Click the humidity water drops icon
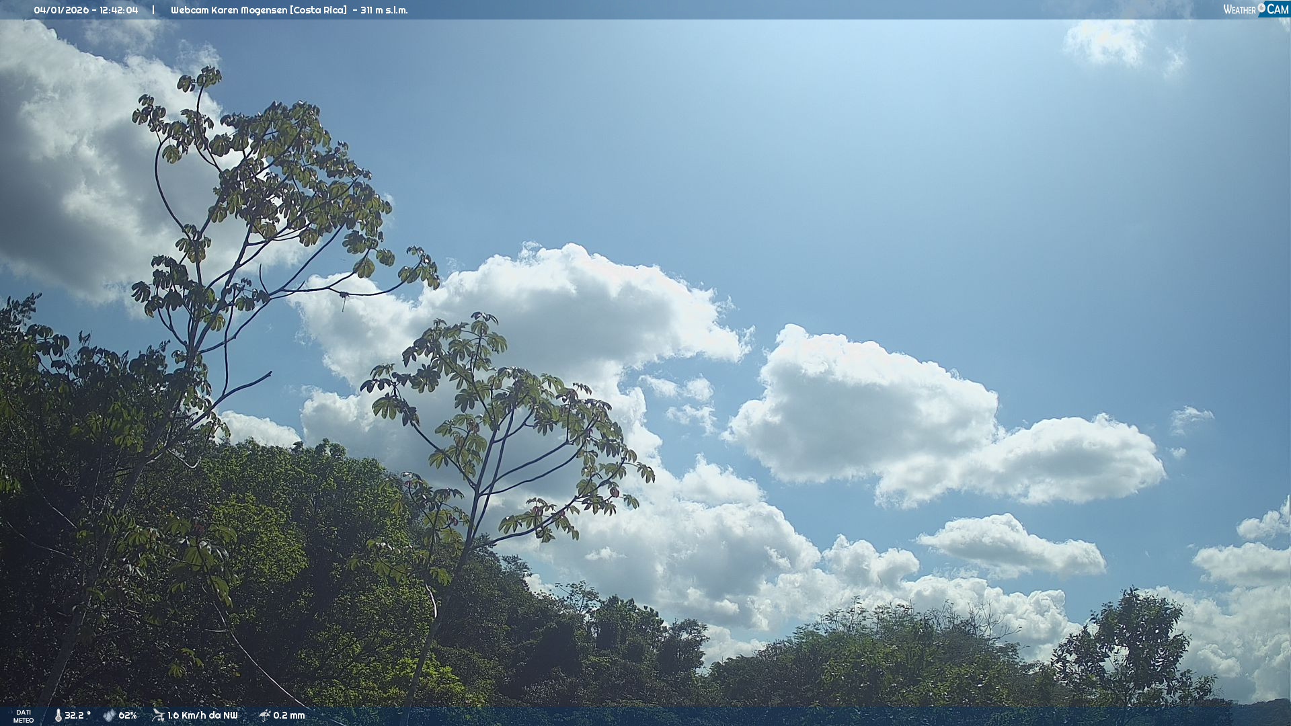Image resolution: width=1291 pixels, height=726 pixels. (x=109, y=716)
